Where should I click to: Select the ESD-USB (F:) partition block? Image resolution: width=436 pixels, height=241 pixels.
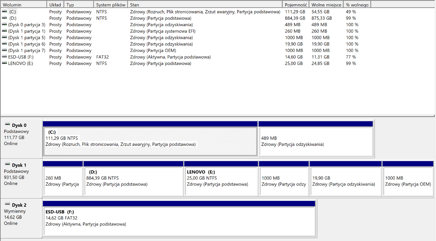click(x=179, y=221)
